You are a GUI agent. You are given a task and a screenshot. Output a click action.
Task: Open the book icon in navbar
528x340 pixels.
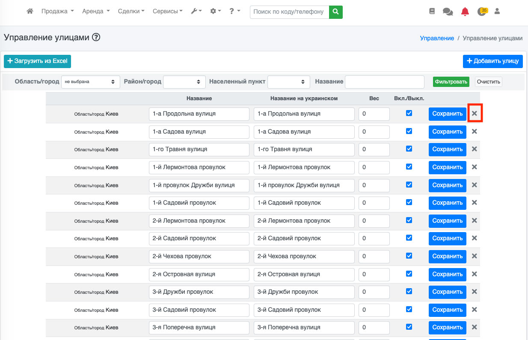click(432, 12)
